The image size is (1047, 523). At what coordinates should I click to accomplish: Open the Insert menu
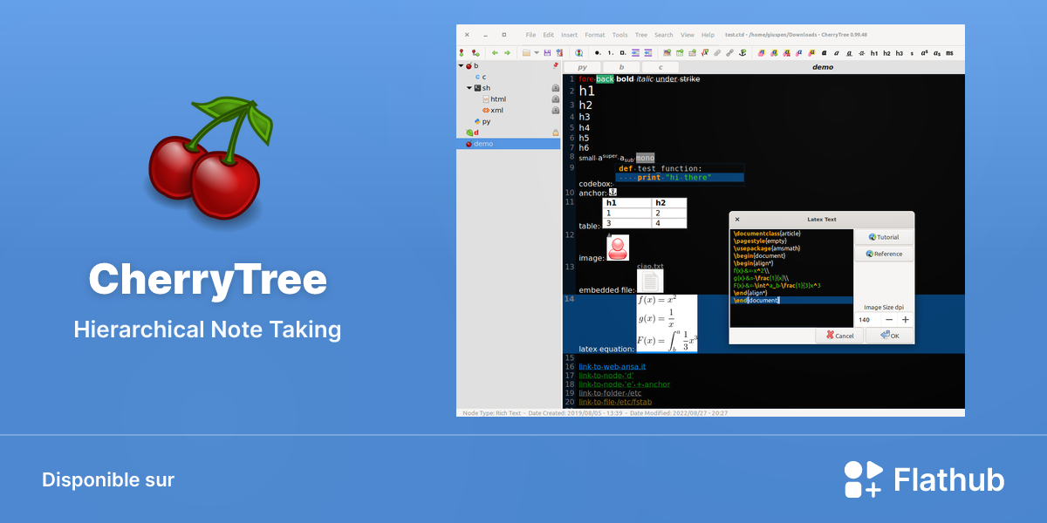[x=569, y=35]
